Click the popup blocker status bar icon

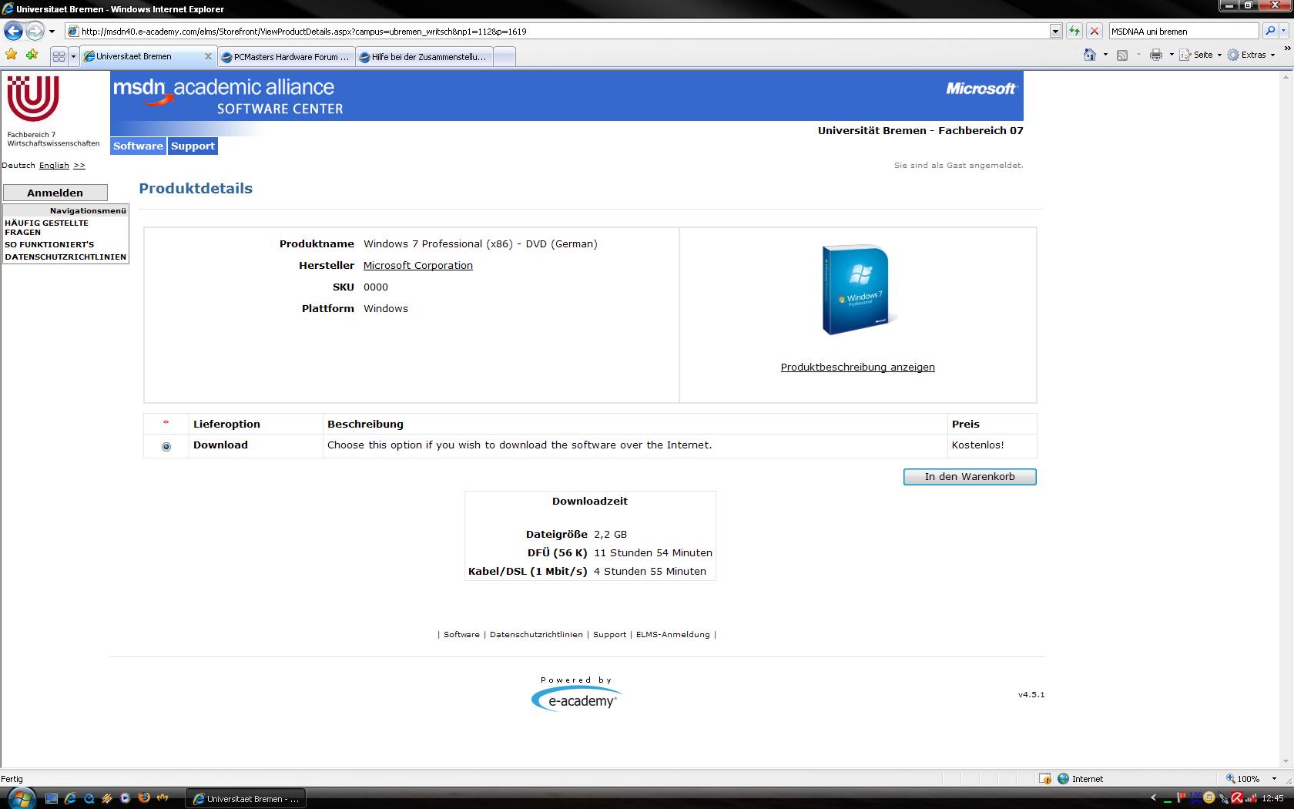pyautogui.click(x=1044, y=778)
